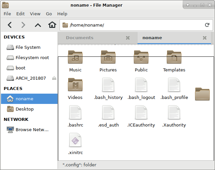Open the File menu
This screenshot has width=215, height=170.
click(7, 14)
